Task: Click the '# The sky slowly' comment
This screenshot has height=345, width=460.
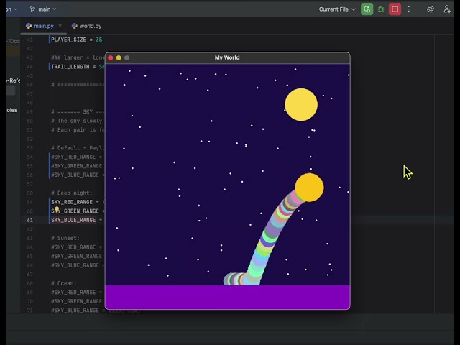Action: tap(77, 121)
